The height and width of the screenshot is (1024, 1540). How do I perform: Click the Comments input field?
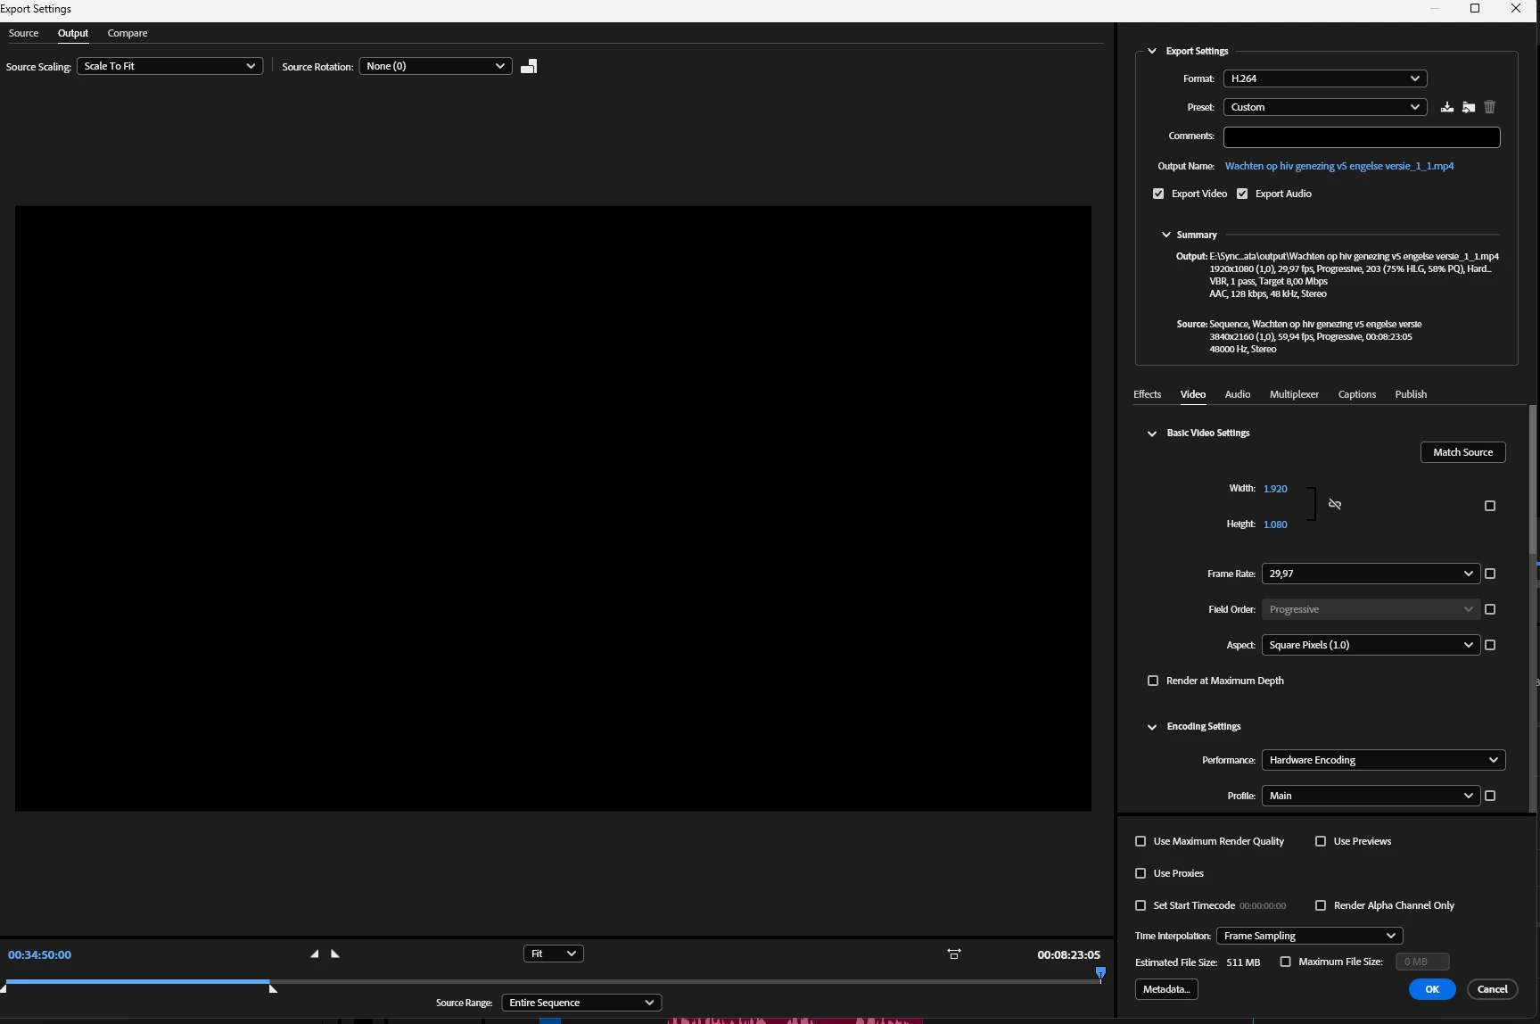[1362, 137]
